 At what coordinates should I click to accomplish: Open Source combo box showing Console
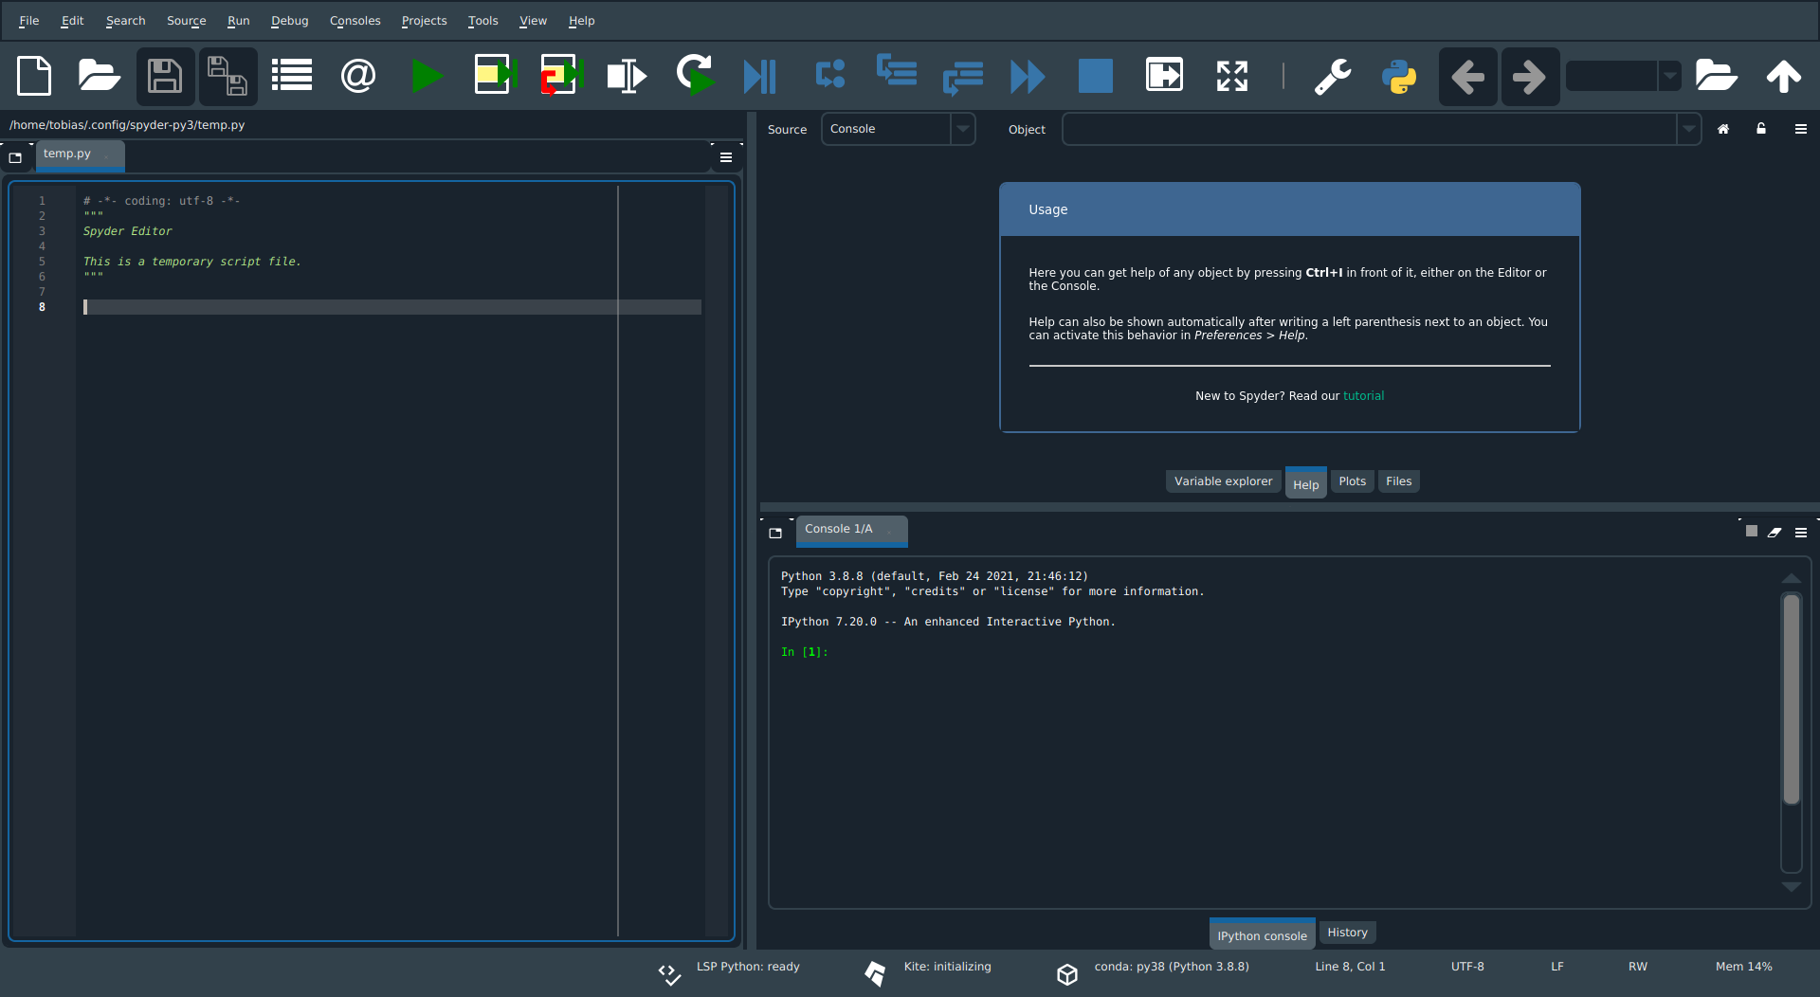897,129
